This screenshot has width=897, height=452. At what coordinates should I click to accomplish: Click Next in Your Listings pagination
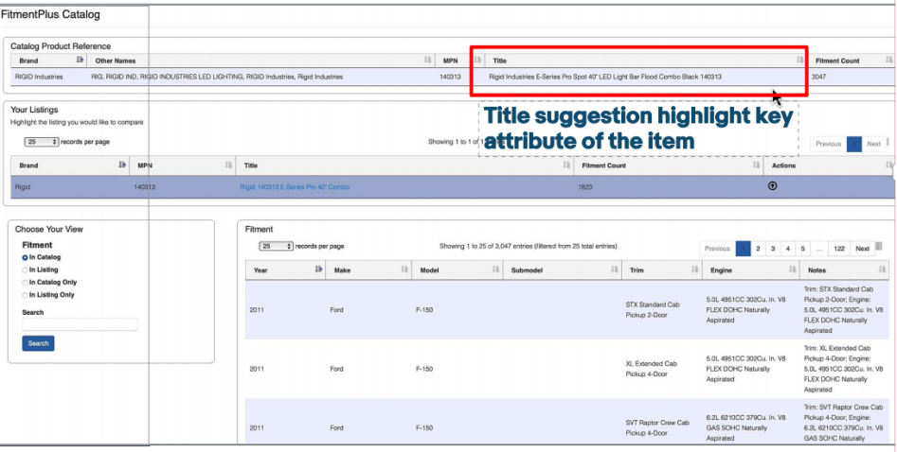[873, 144]
